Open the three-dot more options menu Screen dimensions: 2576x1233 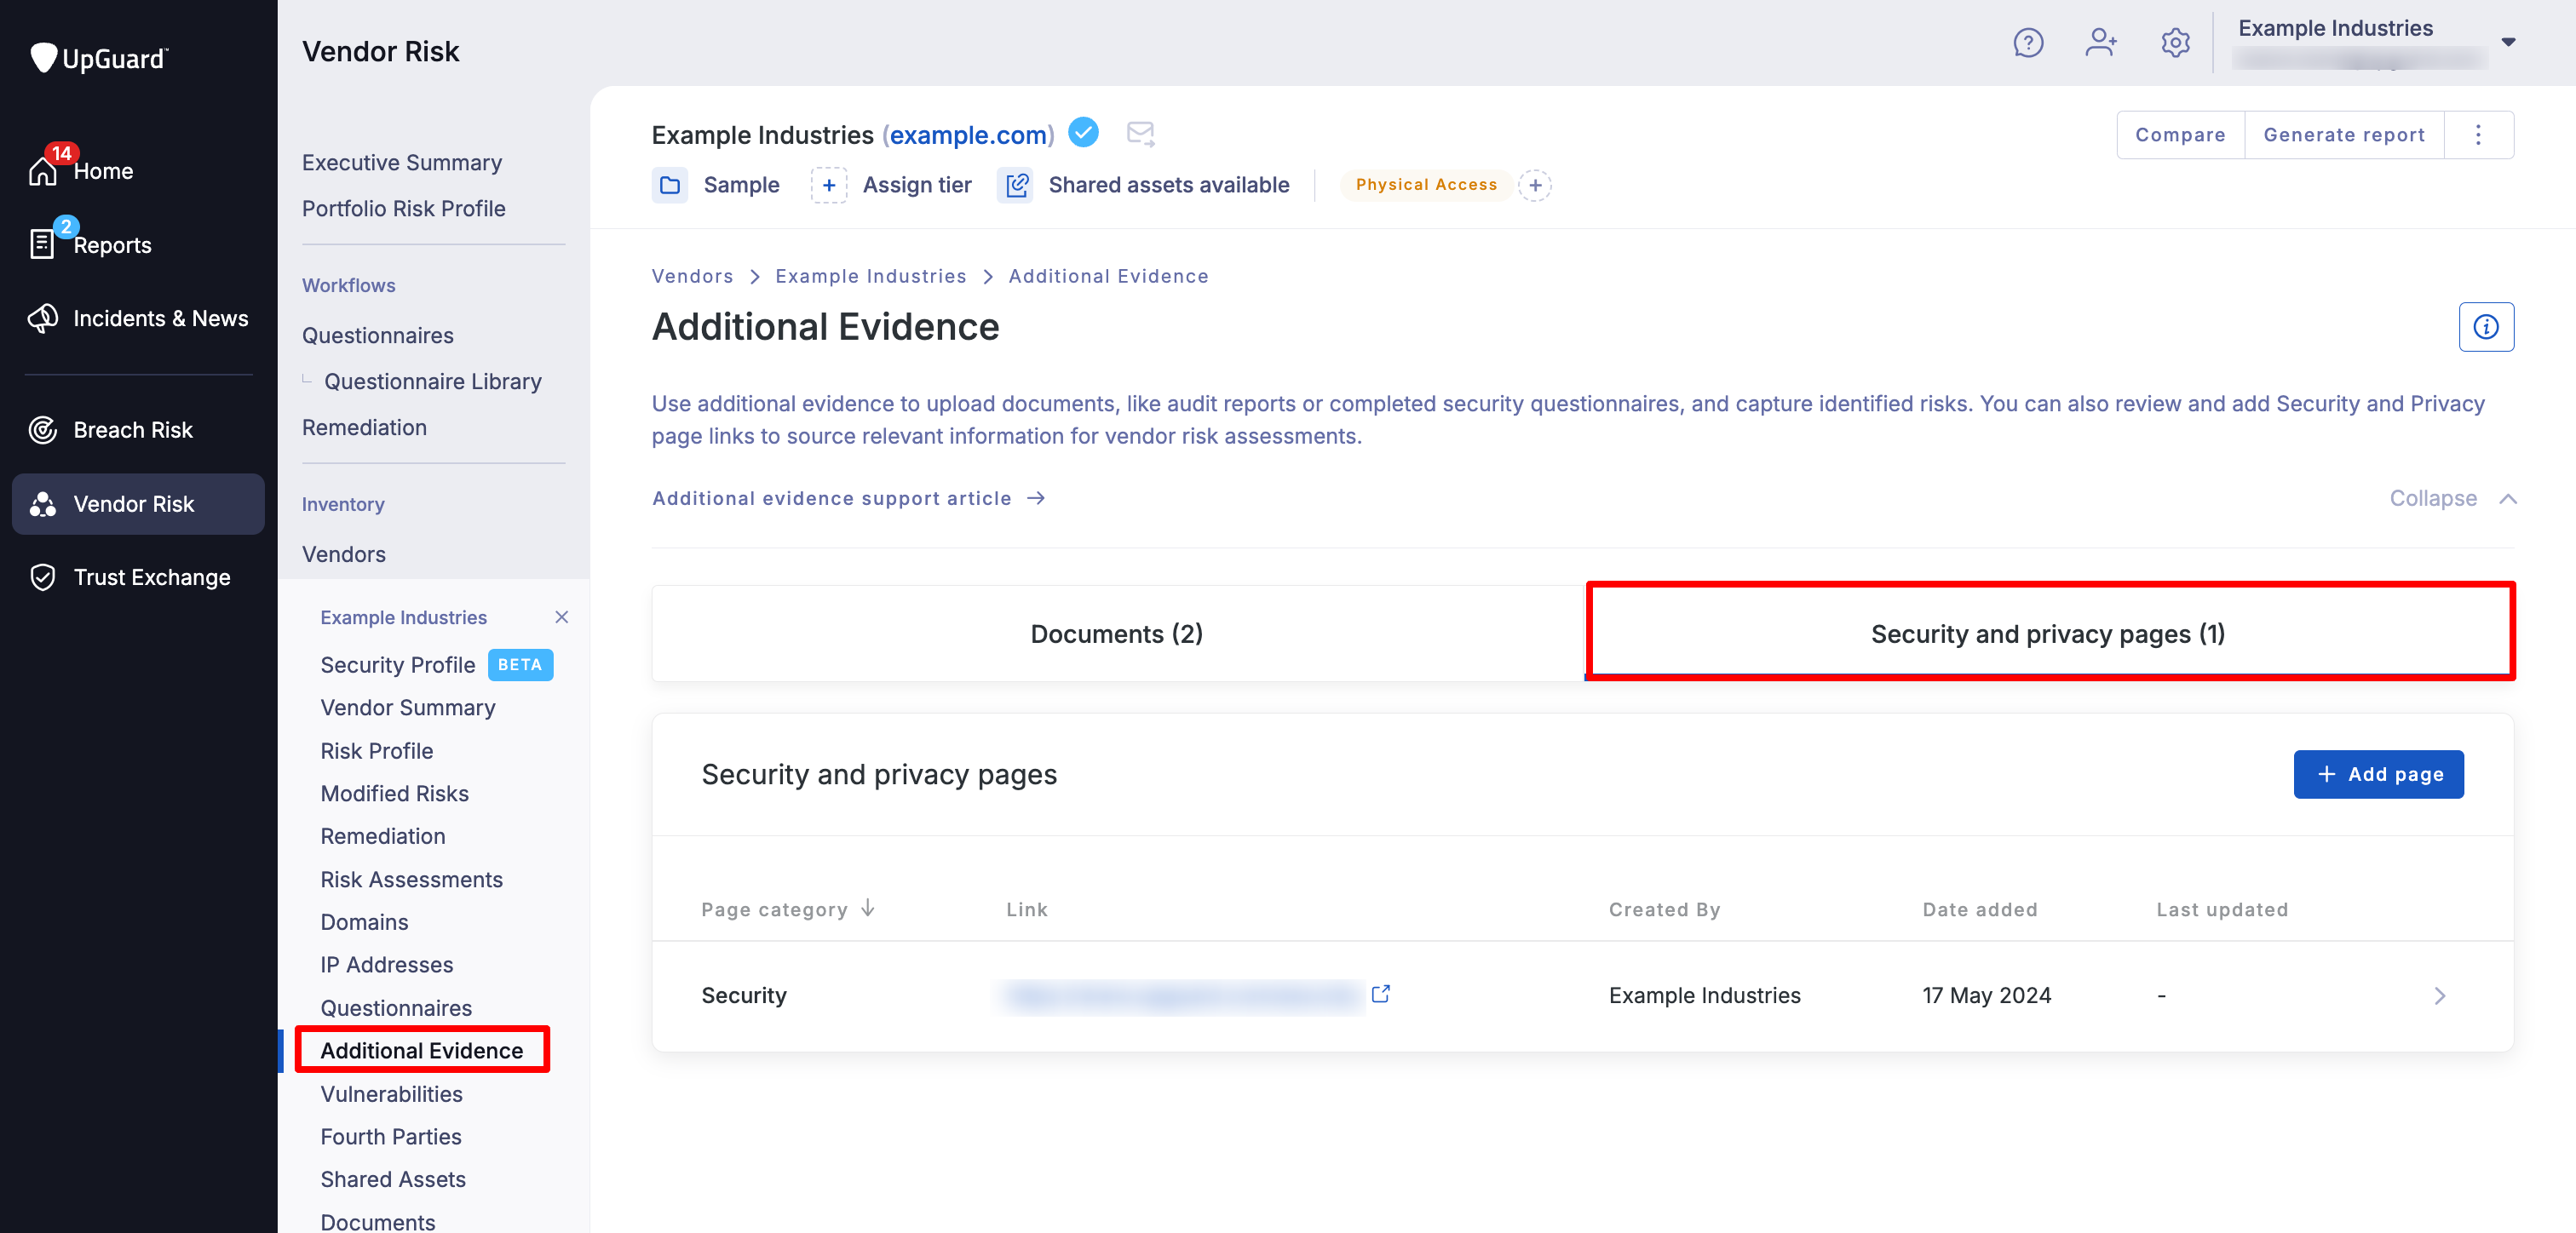(x=2478, y=135)
